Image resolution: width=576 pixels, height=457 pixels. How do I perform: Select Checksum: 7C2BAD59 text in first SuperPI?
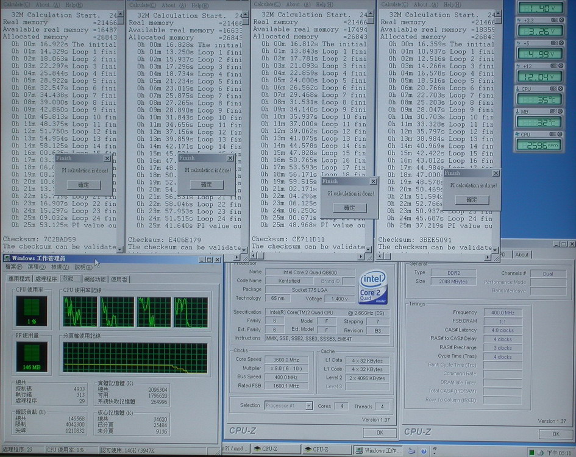coord(39,239)
